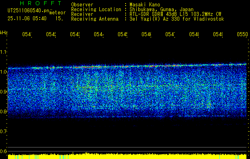The height and width of the screenshot is (159, 250).
Task: Click the 0.8 kHz frequency label
Action: coord(4,111)
